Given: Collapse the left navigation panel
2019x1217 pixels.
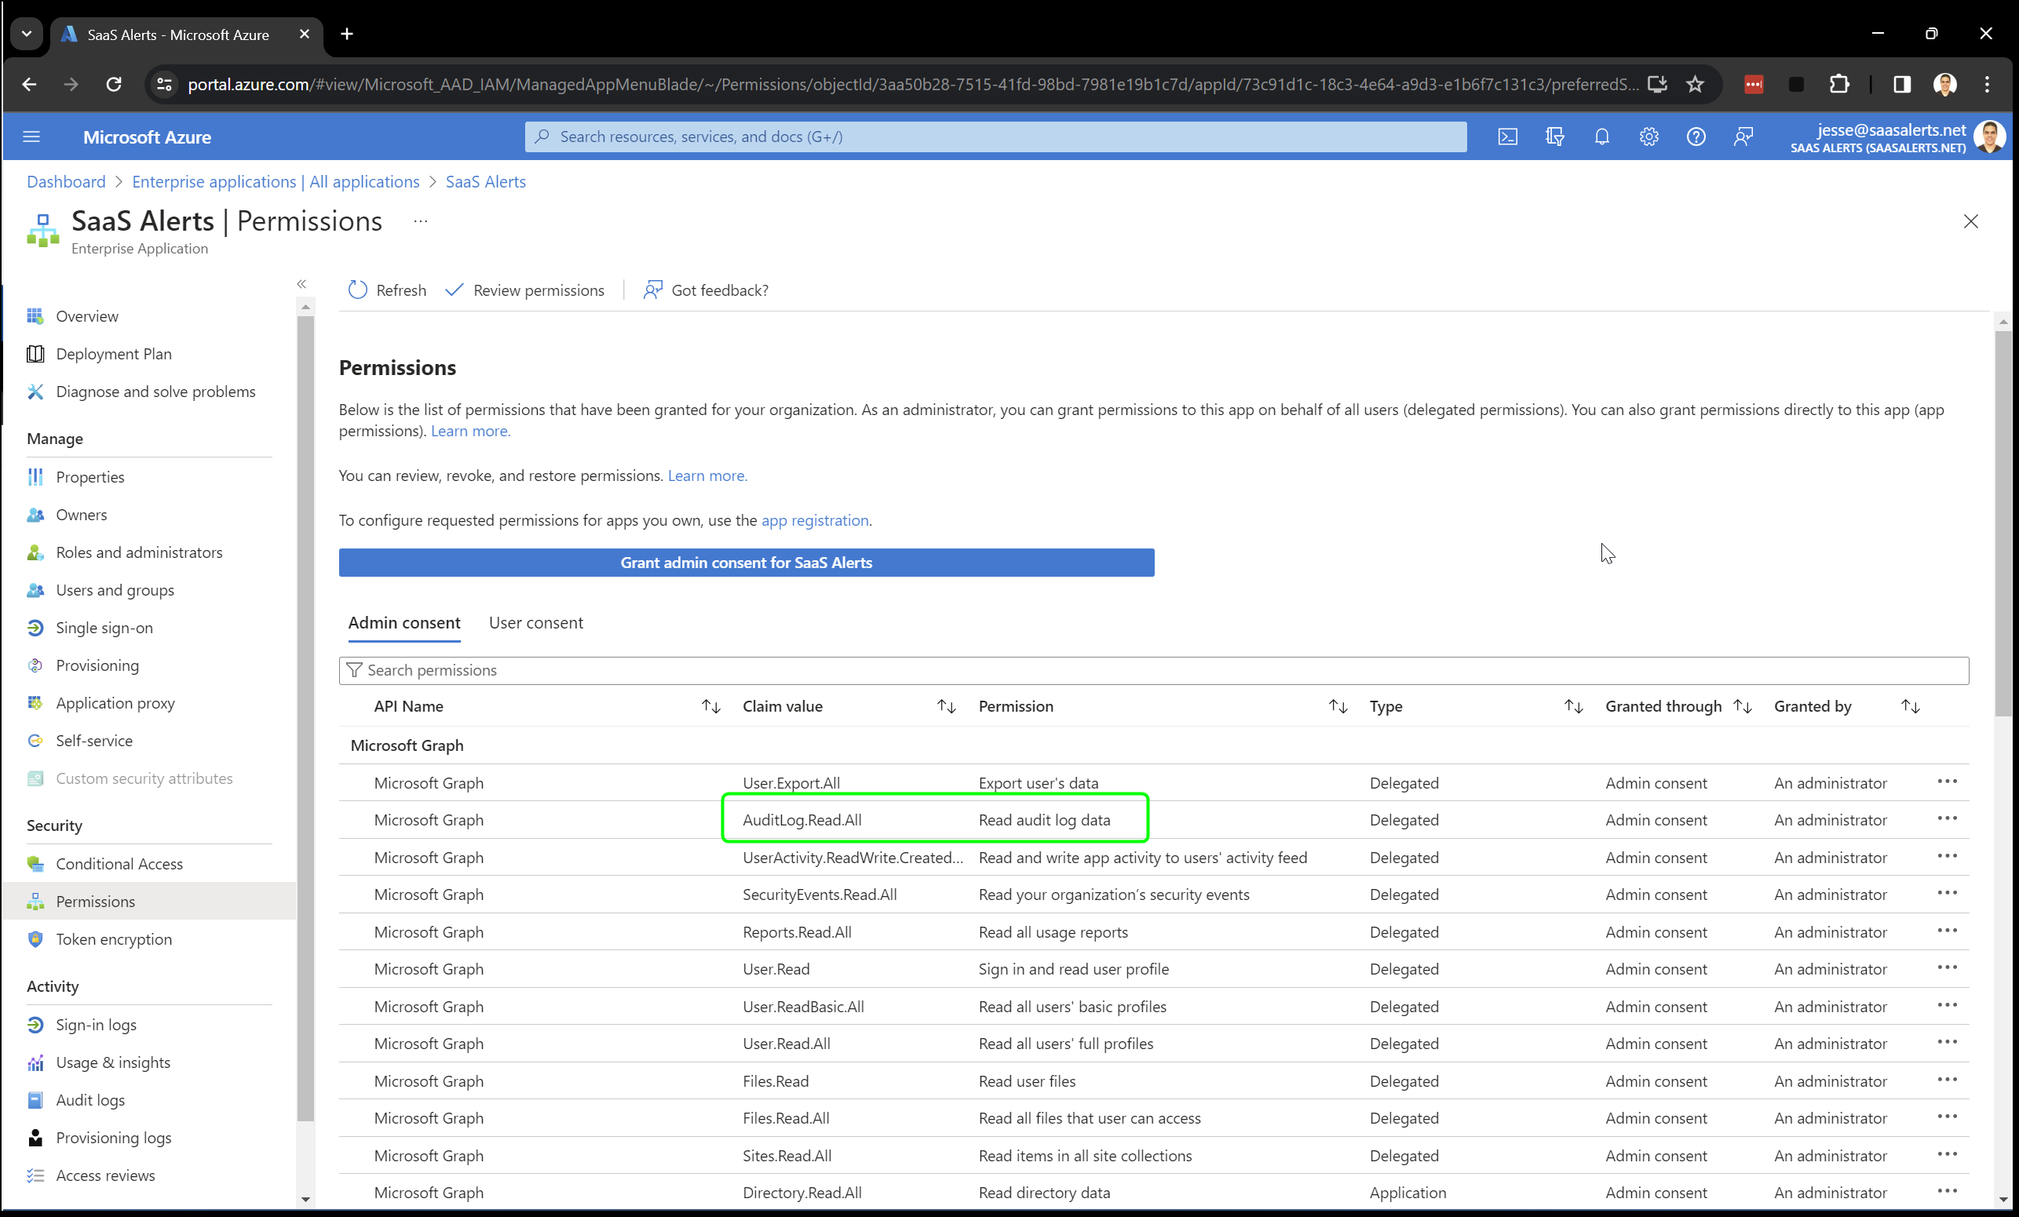Looking at the screenshot, I should coord(301,283).
